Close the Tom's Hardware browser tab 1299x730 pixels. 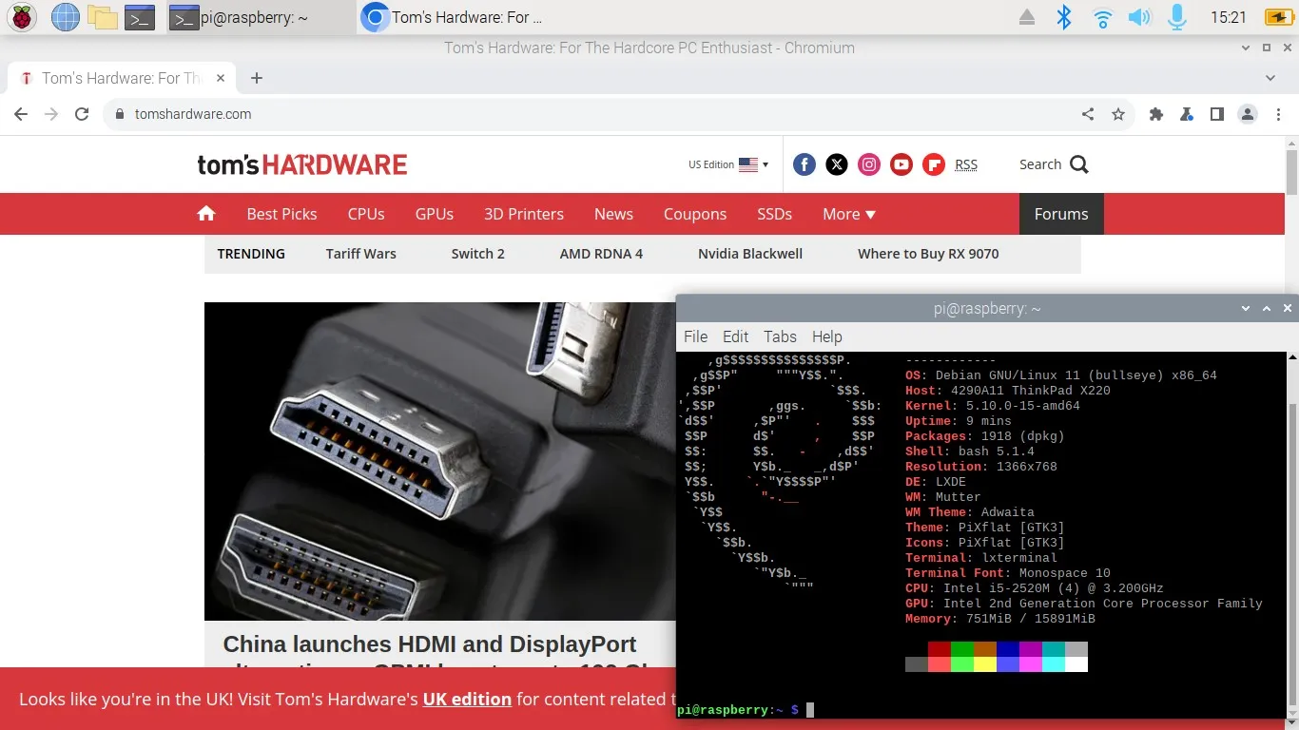(221, 78)
